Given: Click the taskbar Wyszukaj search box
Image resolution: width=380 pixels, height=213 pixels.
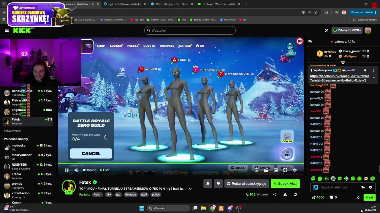Looking at the screenshot, I should tap(169, 208).
